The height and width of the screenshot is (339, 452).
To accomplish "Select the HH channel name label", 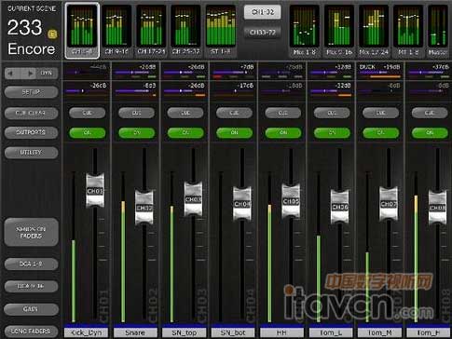I will [x=281, y=332].
